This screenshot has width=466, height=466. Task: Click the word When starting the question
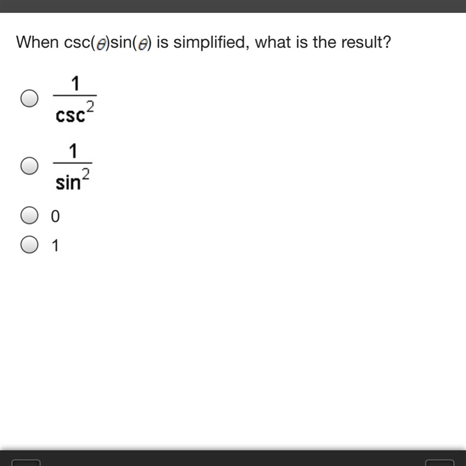[37, 42]
